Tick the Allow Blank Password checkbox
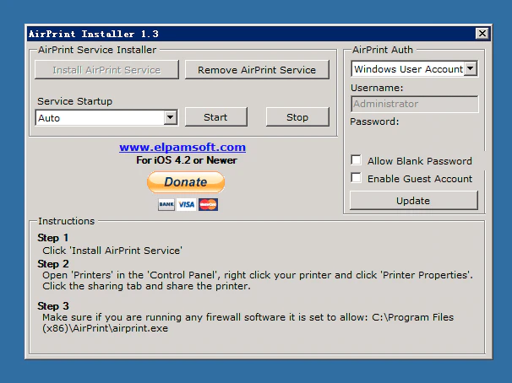512x383 pixels. 357,160
